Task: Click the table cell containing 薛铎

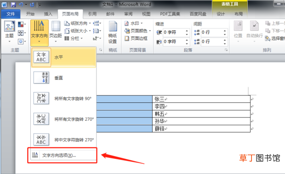Action: click(x=201, y=129)
